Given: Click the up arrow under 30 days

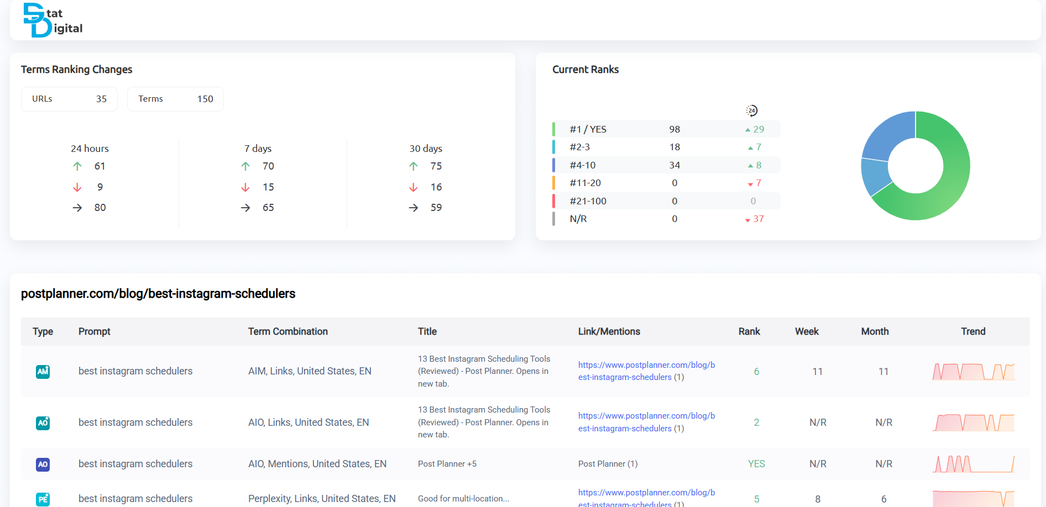Looking at the screenshot, I should click(x=414, y=166).
